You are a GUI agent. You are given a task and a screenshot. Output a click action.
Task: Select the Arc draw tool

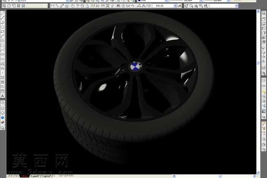click(3, 36)
